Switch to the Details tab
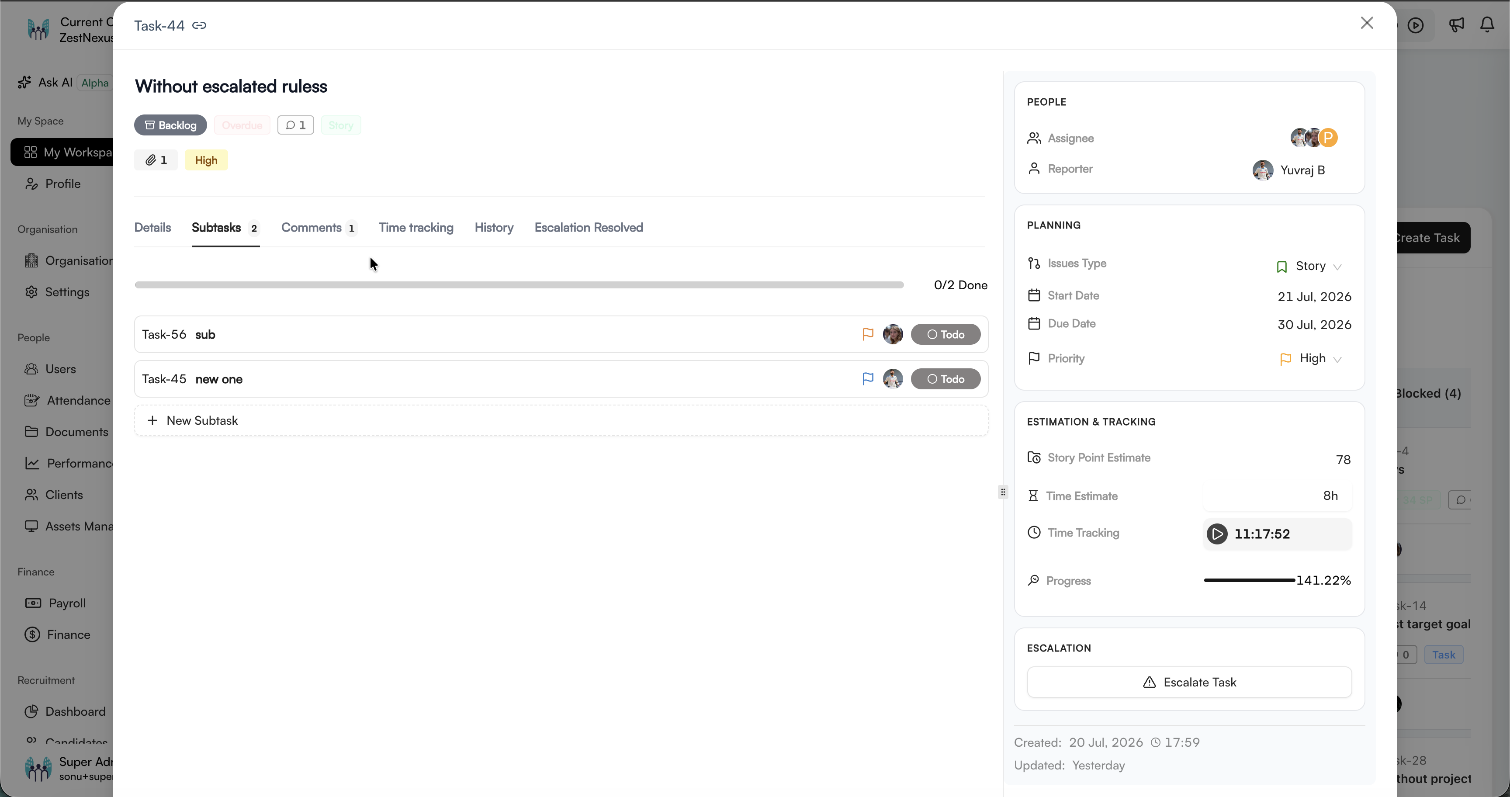 [x=152, y=227]
